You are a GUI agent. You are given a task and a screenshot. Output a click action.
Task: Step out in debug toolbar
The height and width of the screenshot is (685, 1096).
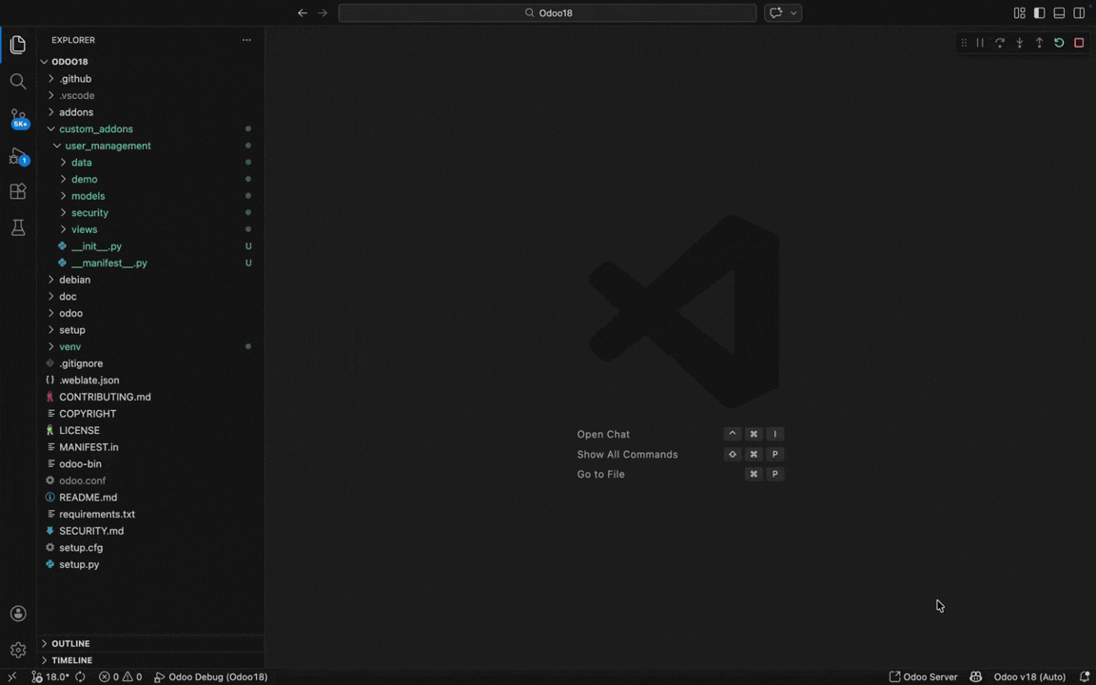coord(1039,44)
